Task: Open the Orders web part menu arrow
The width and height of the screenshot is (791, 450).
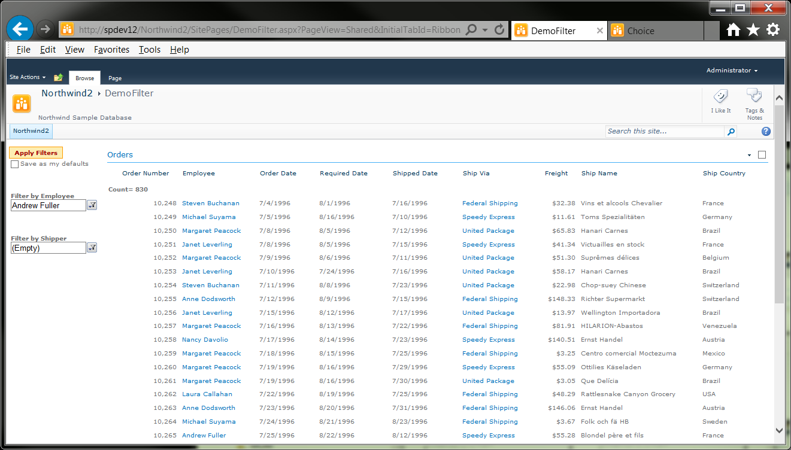Action: coord(749,156)
